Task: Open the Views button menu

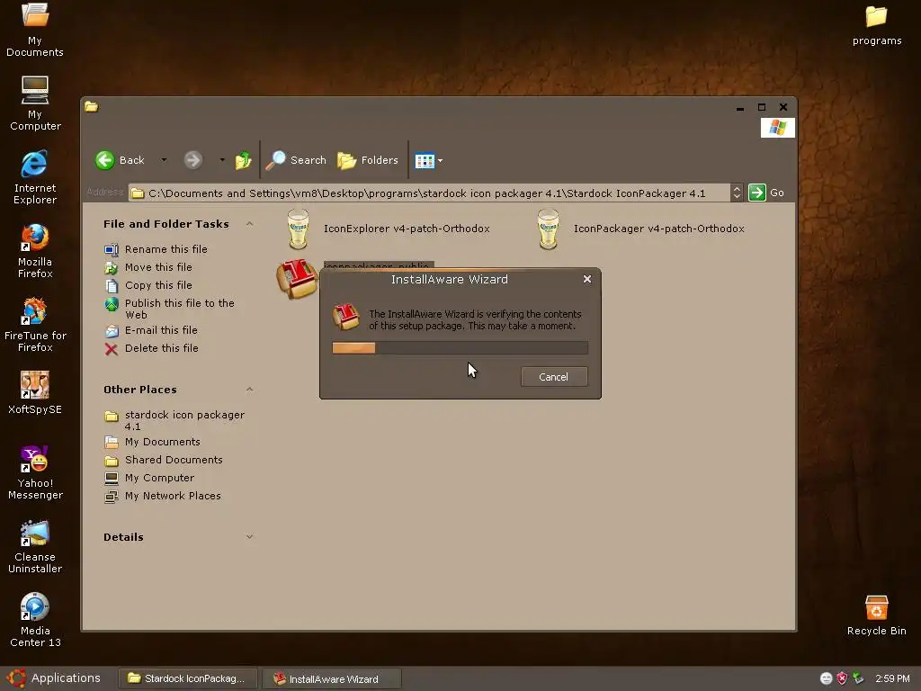Action: pos(428,160)
